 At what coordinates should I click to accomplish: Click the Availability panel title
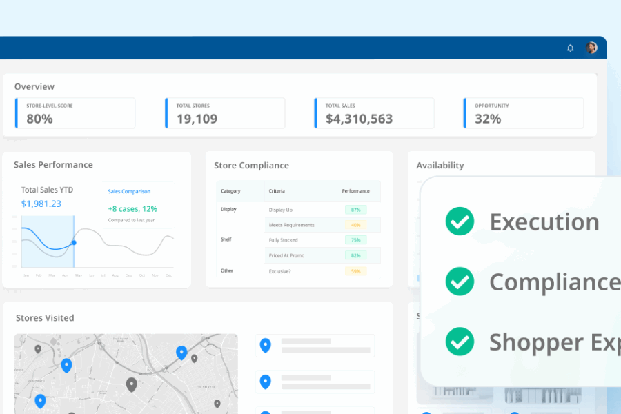coord(440,165)
